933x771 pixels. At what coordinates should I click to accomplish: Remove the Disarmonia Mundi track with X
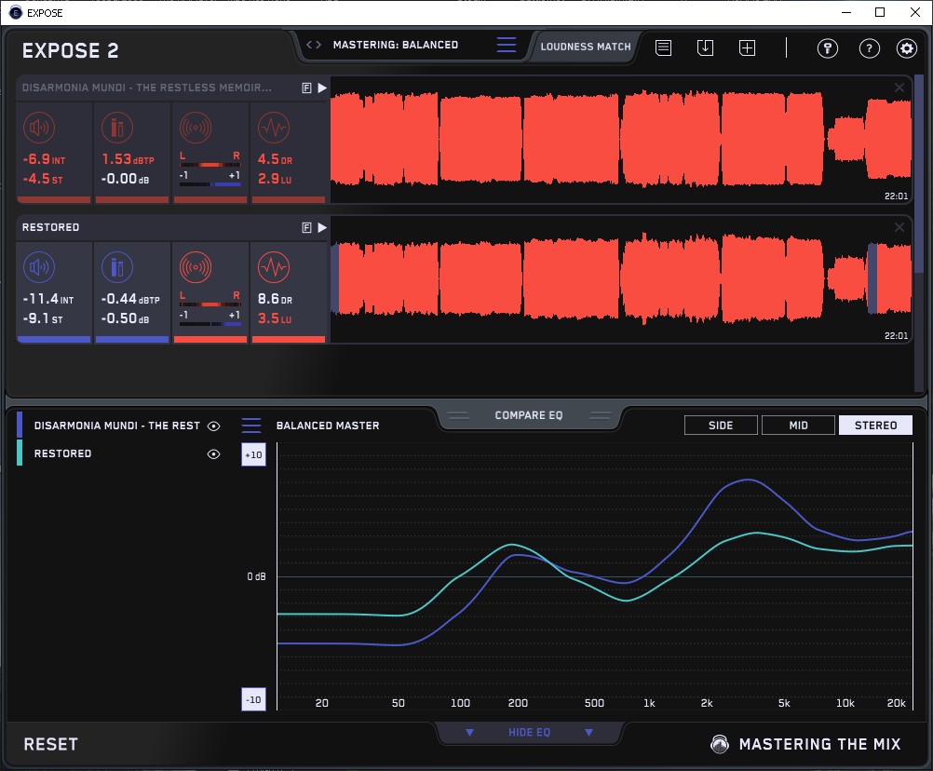click(x=899, y=88)
